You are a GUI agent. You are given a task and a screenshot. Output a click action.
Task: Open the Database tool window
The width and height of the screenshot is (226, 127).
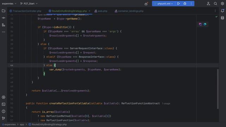[222, 18]
